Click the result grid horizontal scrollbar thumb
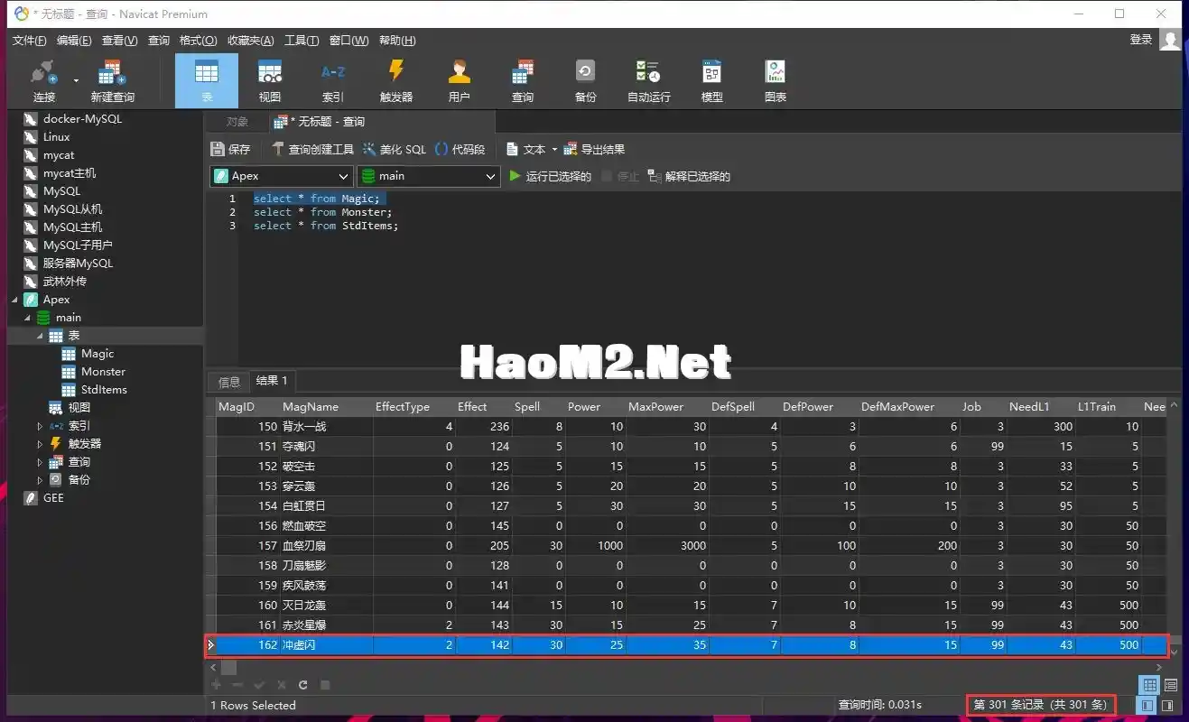 pyautogui.click(x=229, y=667)
